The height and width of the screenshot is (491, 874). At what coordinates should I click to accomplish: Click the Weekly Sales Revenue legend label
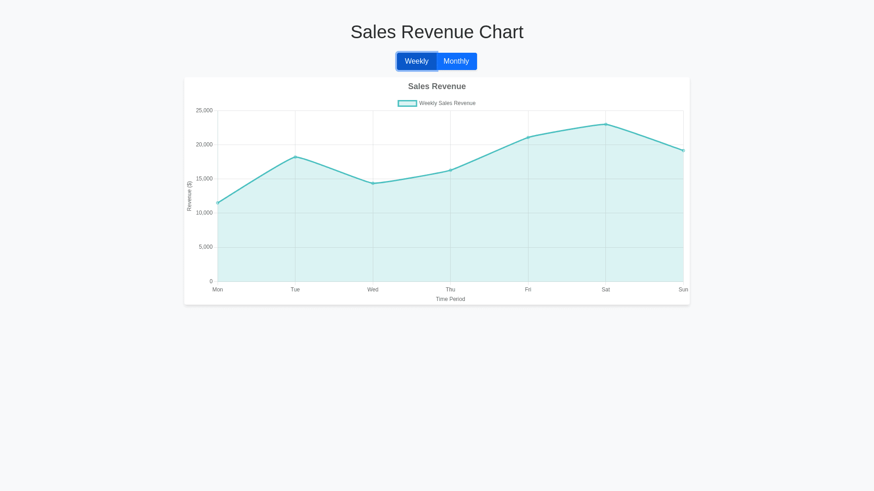[447, 103]
